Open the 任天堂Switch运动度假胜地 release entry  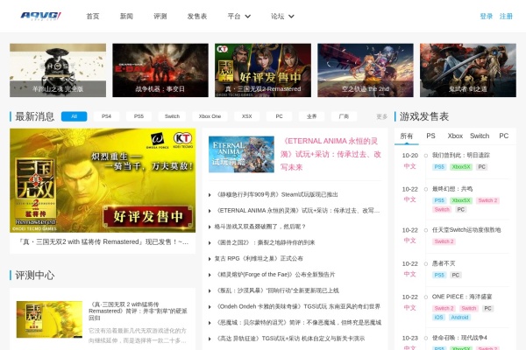tap(466, 230)
